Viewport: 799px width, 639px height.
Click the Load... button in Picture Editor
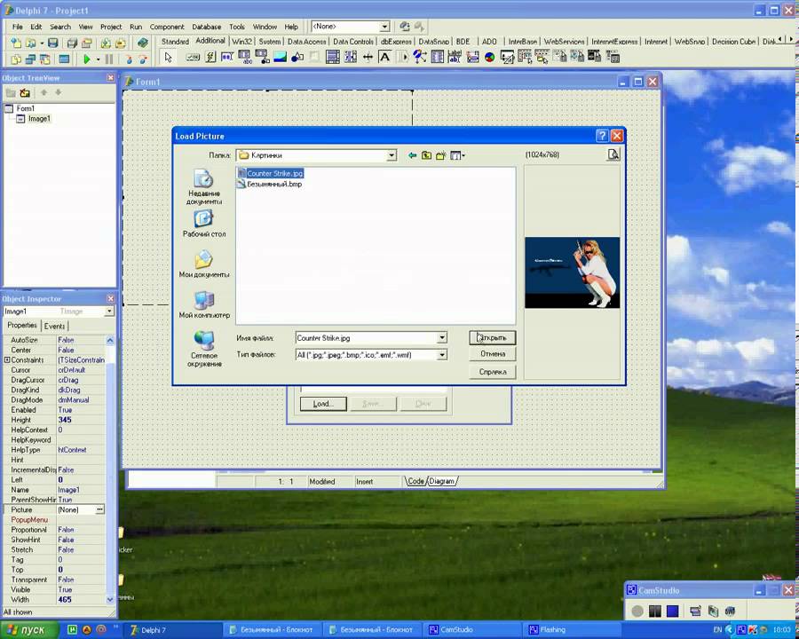click(323, 404)
